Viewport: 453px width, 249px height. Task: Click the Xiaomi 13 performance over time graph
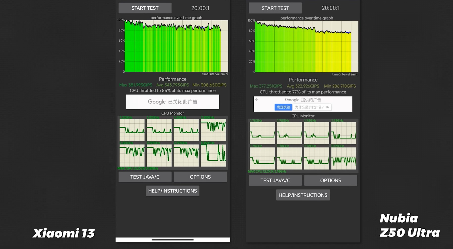click(176, 46)
